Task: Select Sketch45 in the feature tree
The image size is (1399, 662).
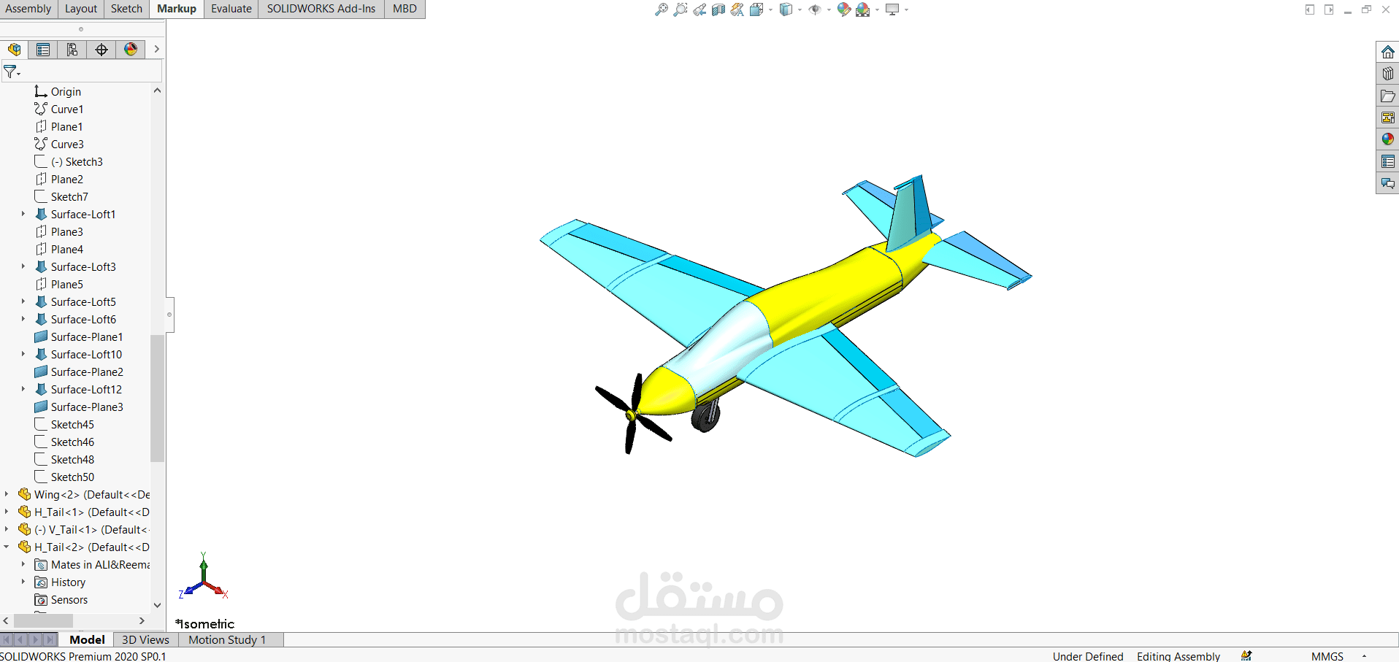Action: (x=71, y=424)
